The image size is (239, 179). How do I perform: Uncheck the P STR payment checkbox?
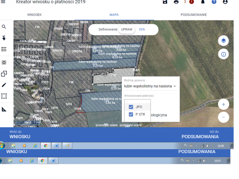(131, 114)
